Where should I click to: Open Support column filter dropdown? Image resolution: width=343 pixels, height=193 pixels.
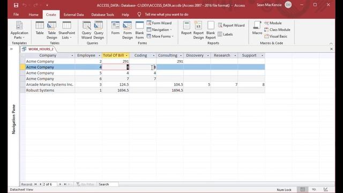coord(262,56)
